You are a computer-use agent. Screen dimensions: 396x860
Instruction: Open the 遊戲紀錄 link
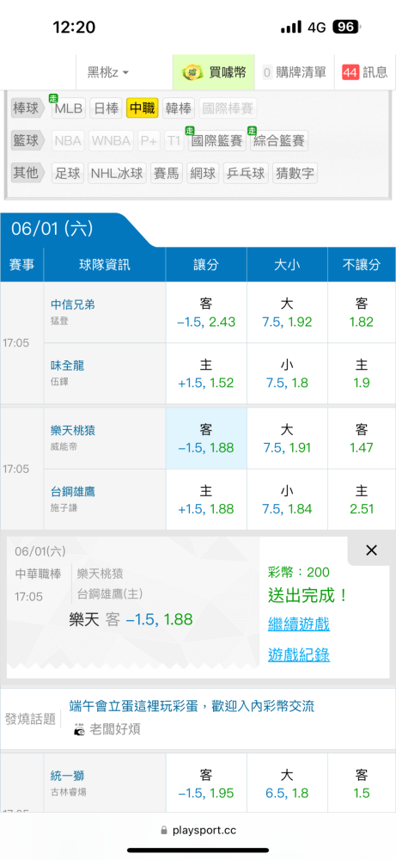point(299,654)
